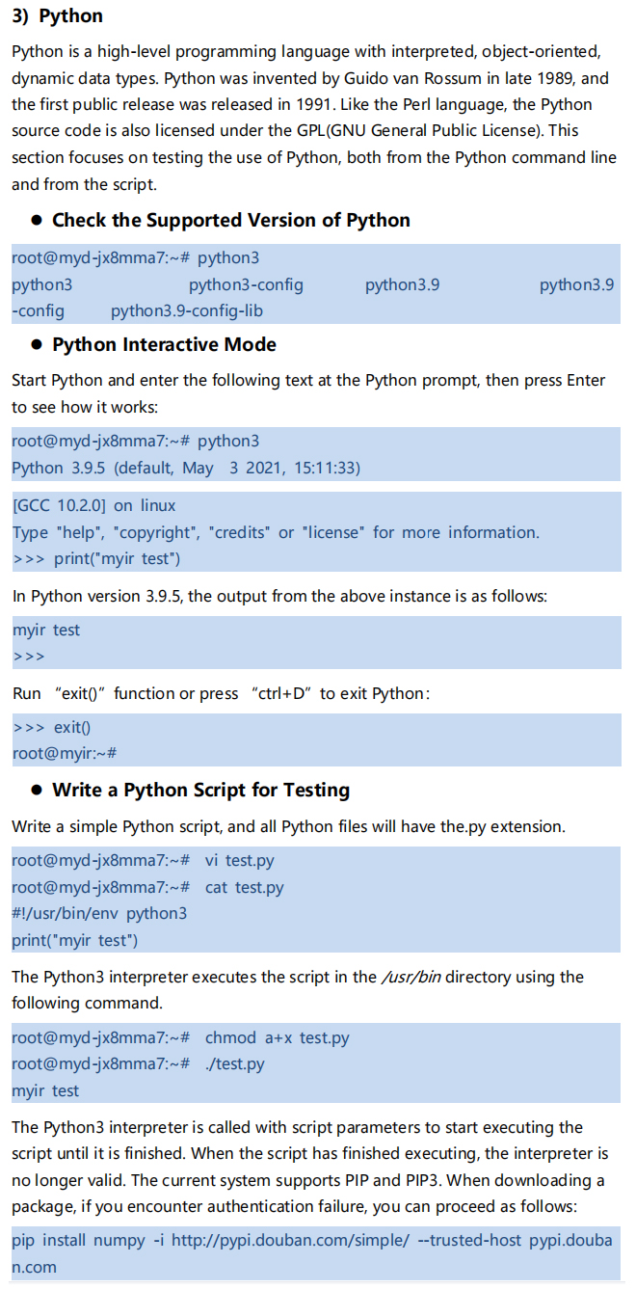Click 'Write a Python Script for Testing' heading

point(200,790)
